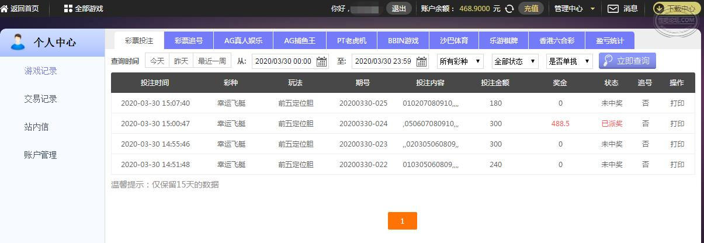
Task: Click bet content 010305060809,,,
Action: pyautogui.click(x=431, y=165)
